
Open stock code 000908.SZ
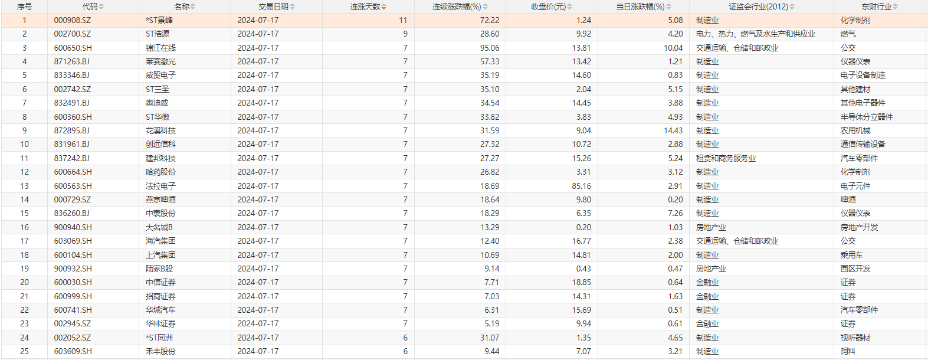73,20
